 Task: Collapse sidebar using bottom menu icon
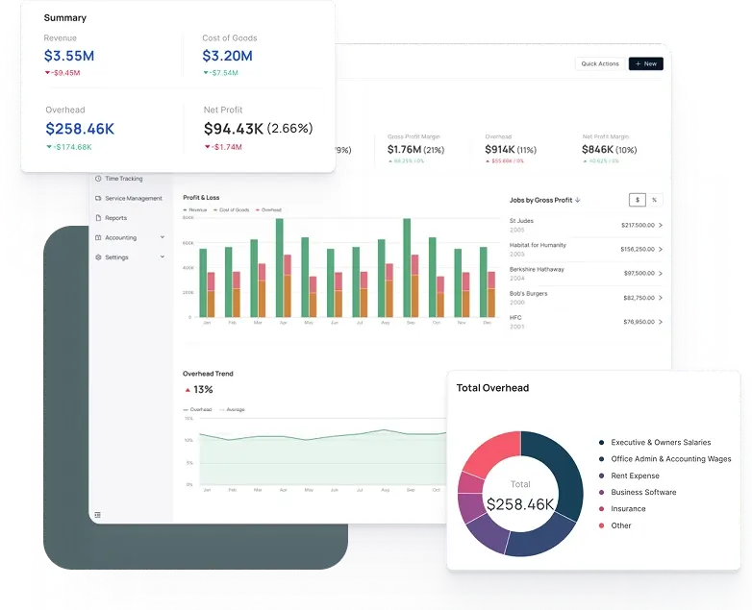(x=98, y=515)
